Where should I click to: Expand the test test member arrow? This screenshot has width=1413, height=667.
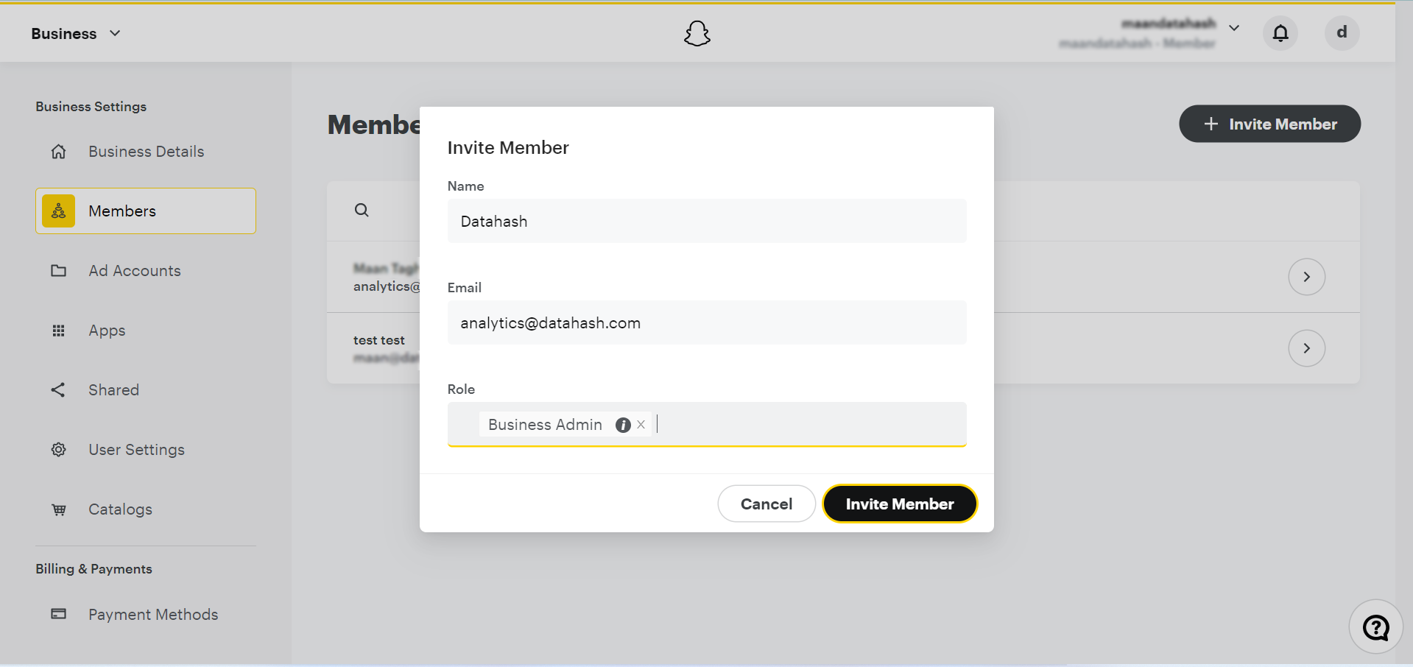(1306, 348)
